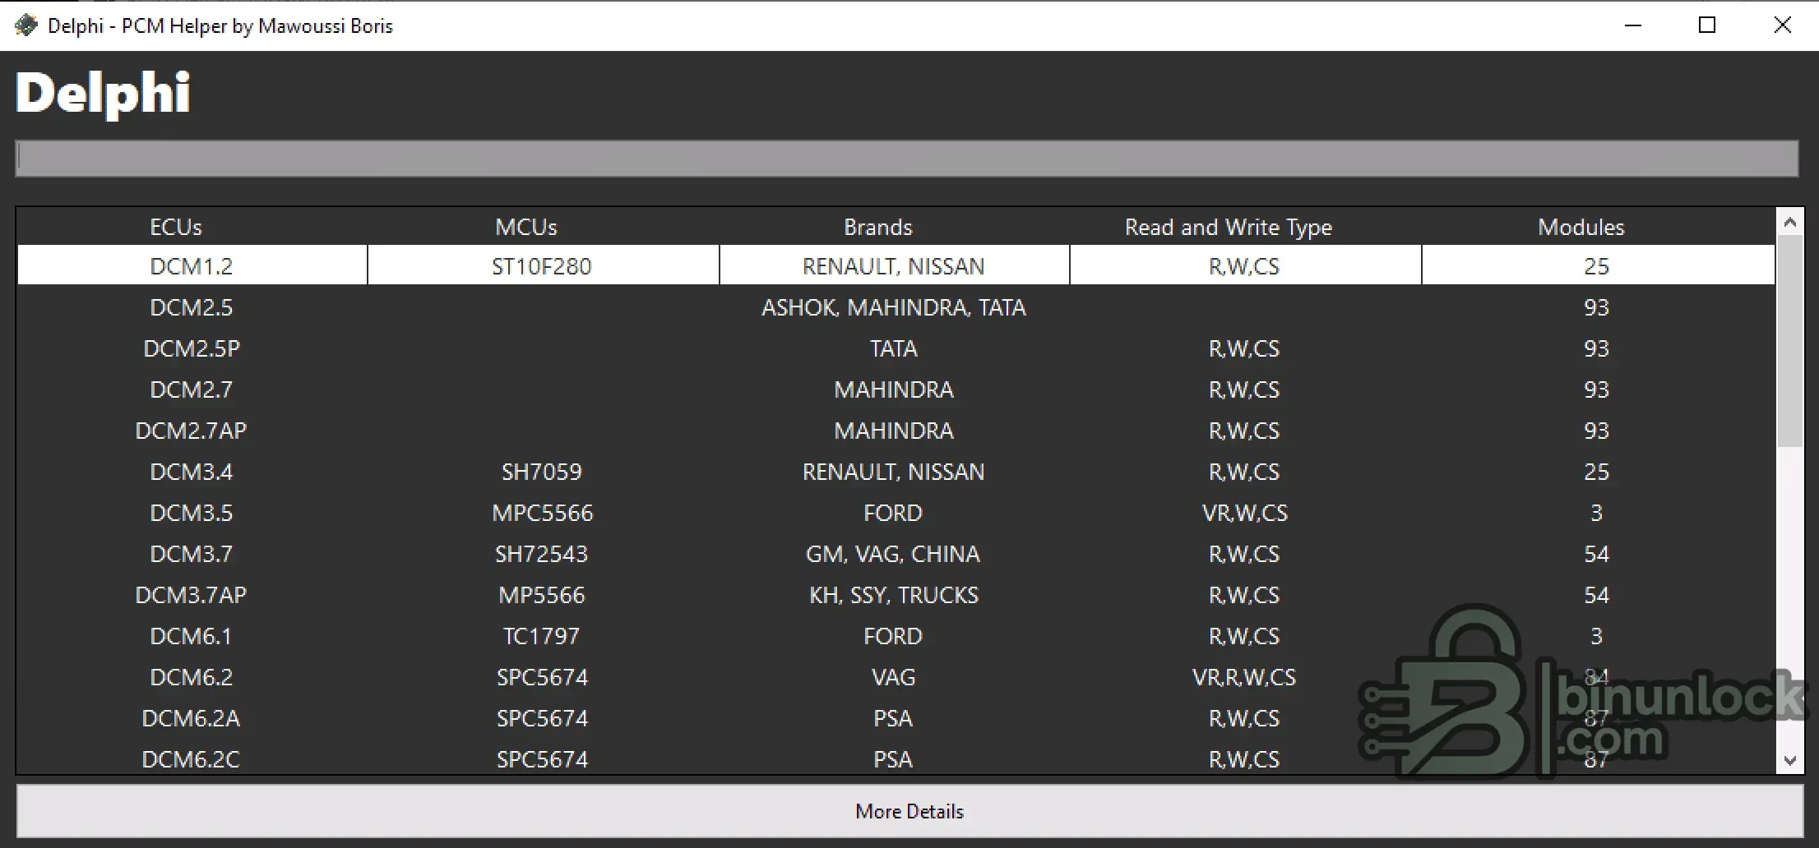
Task: Select the DCM6.2A ECU row
Action: [x=896, y=718]
